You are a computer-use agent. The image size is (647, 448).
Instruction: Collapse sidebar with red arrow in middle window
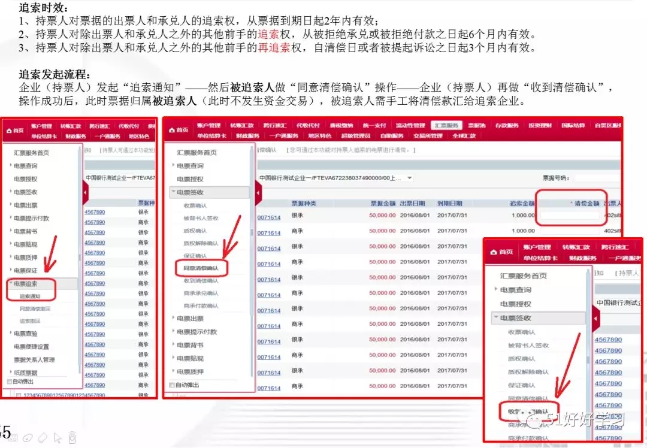tap(258, 193)
